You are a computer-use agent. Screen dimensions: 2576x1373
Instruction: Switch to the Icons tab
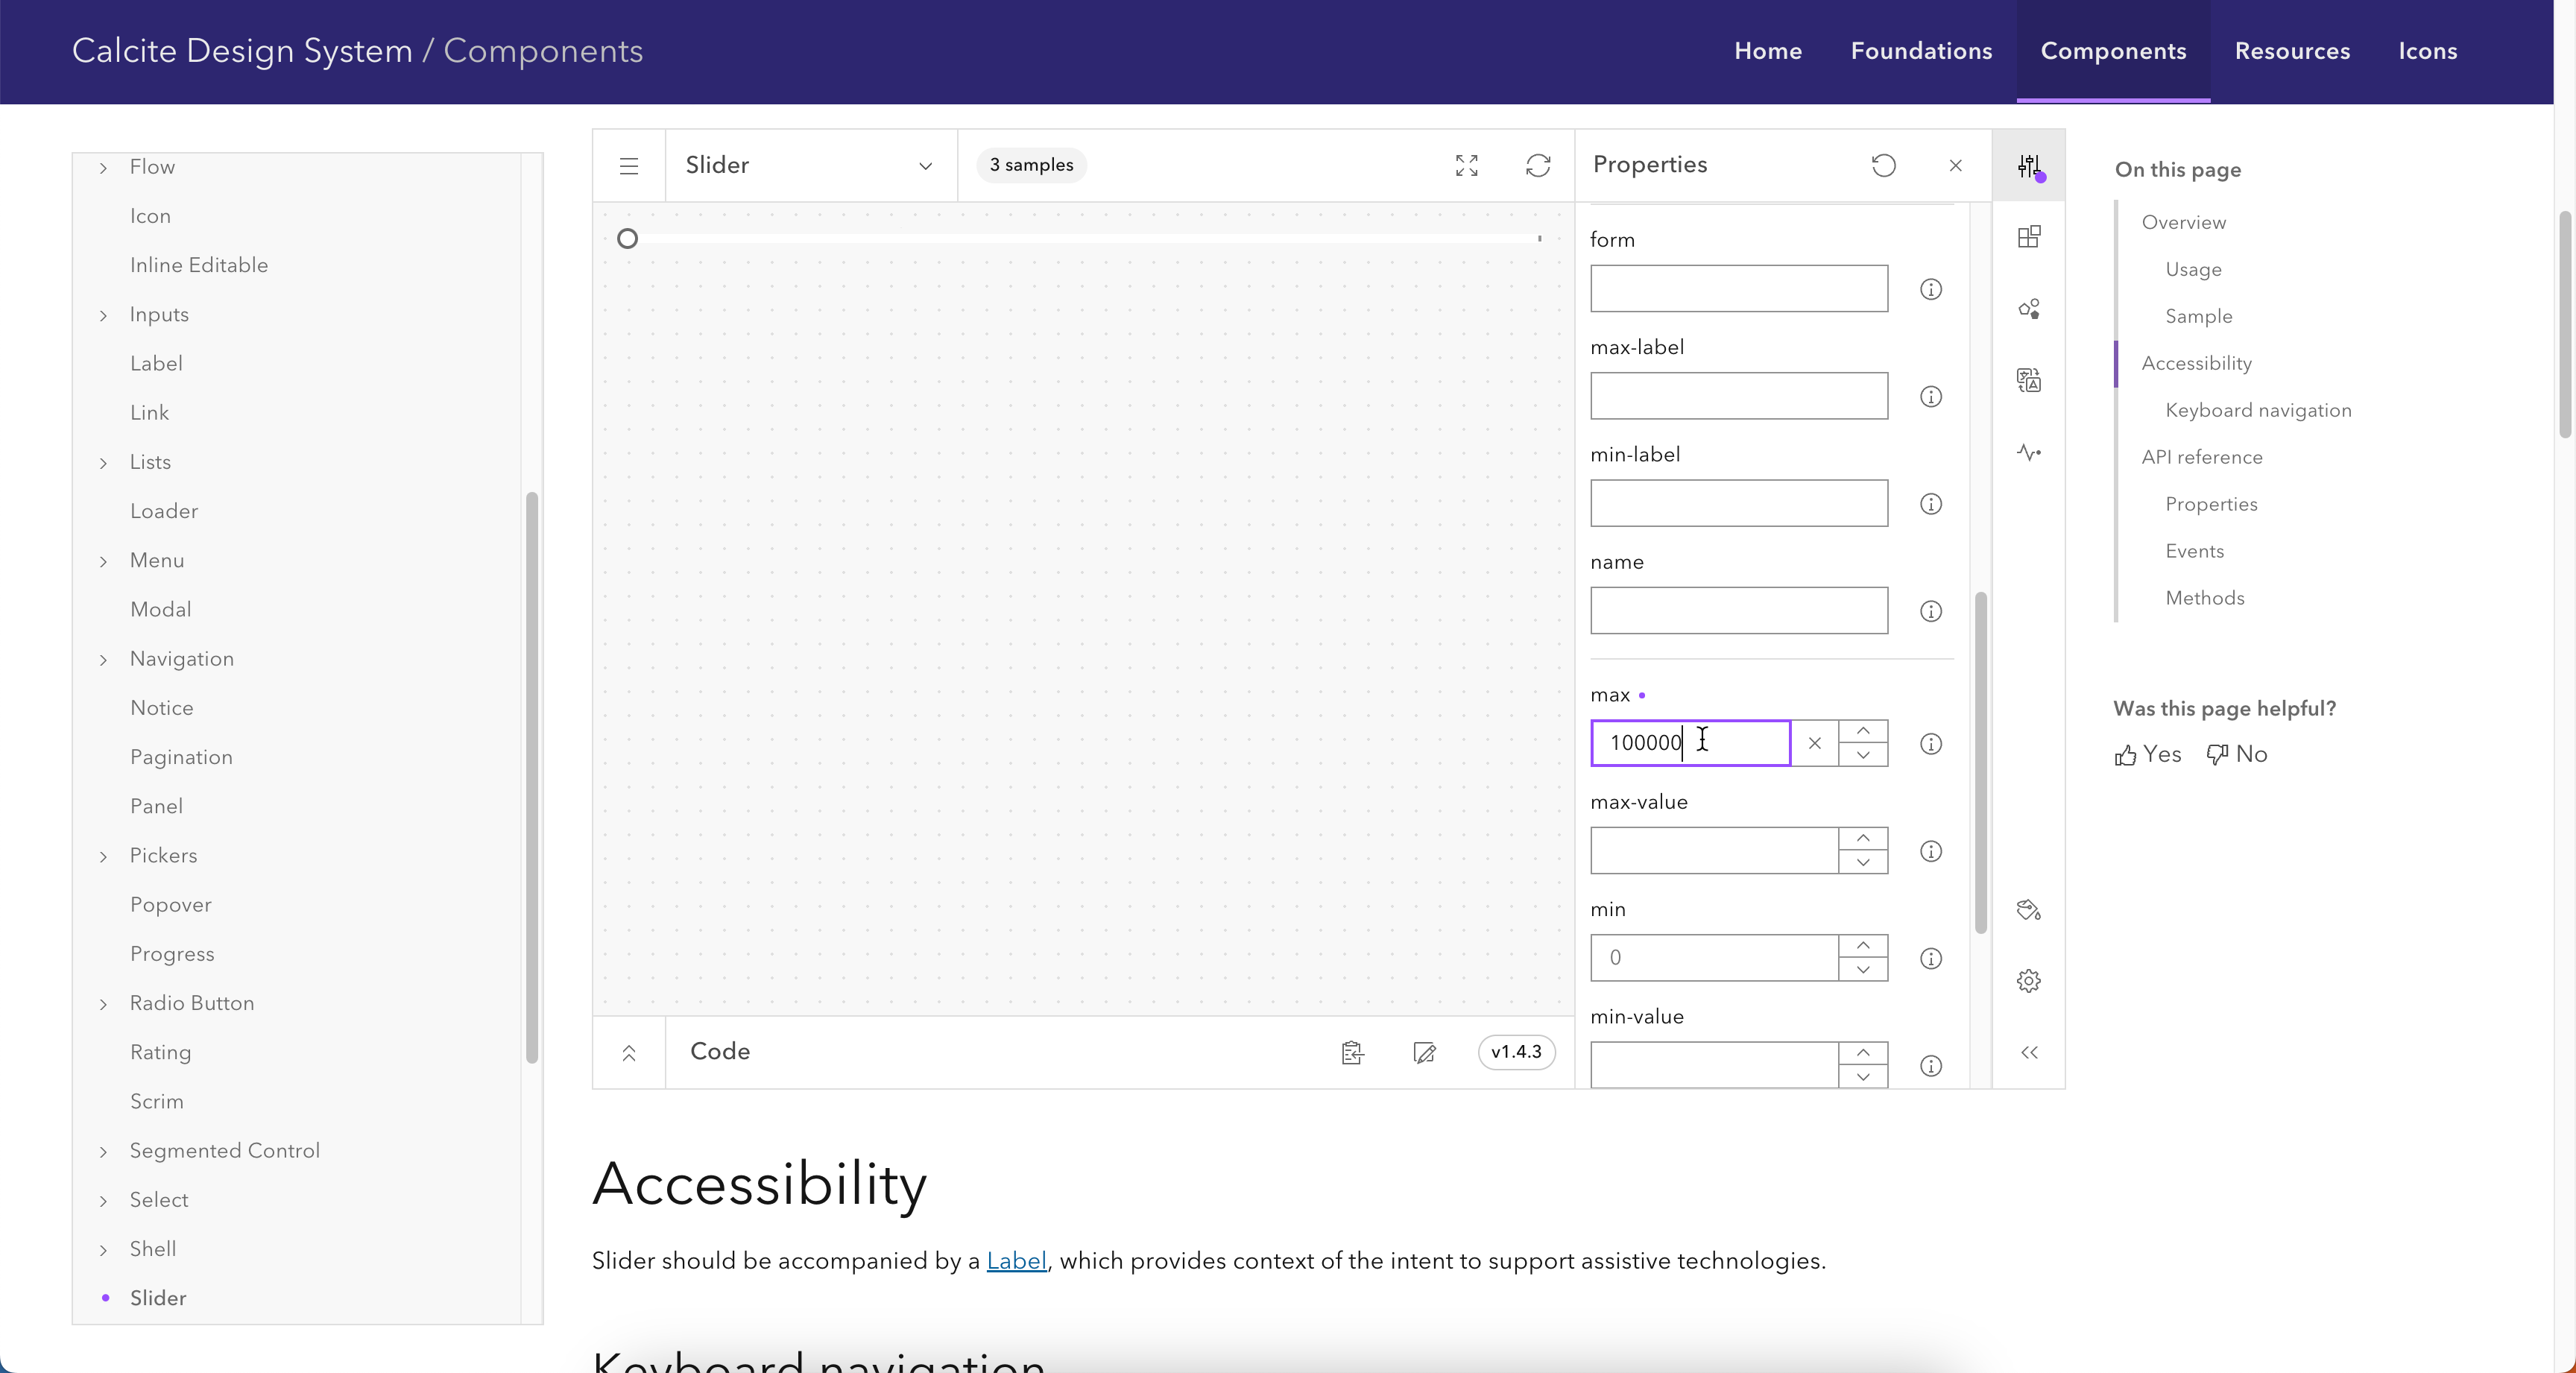[2429, 51]
